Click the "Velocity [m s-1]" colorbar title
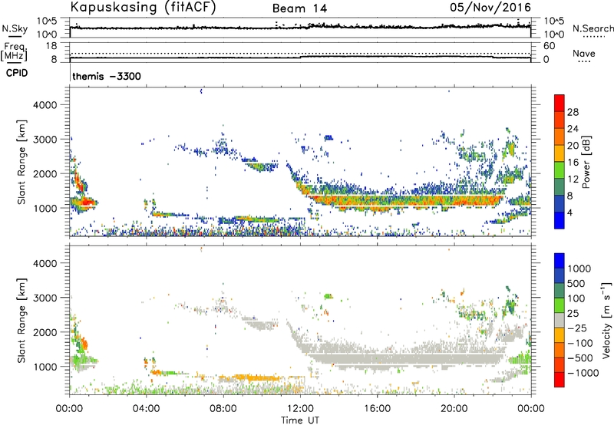 [x=606, y=320]
